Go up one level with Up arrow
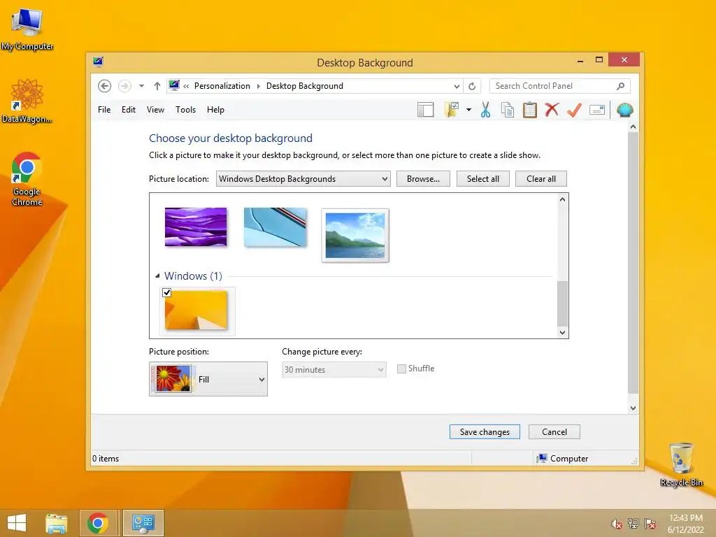Image resolution: width=716 pixels, height=537 pixels. point(157,86)
